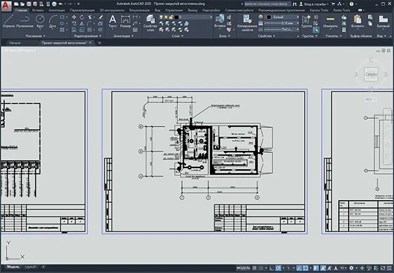
Task: Click the Копирование свойств match properties icon
Action: (248, 23)
